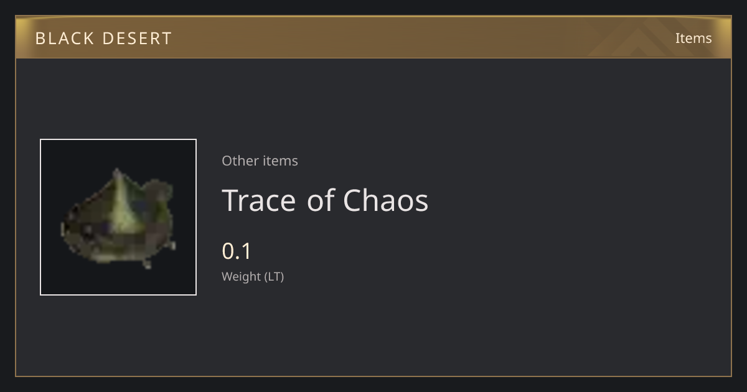Image resolution: width=747 pixels, height=392 pixels.
Task: Select the "of" word in item name
Action: 320,200
